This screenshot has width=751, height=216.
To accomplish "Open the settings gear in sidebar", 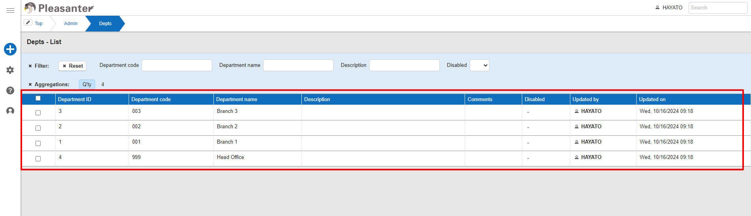I will pyautogui.click(x=10, y=70).
